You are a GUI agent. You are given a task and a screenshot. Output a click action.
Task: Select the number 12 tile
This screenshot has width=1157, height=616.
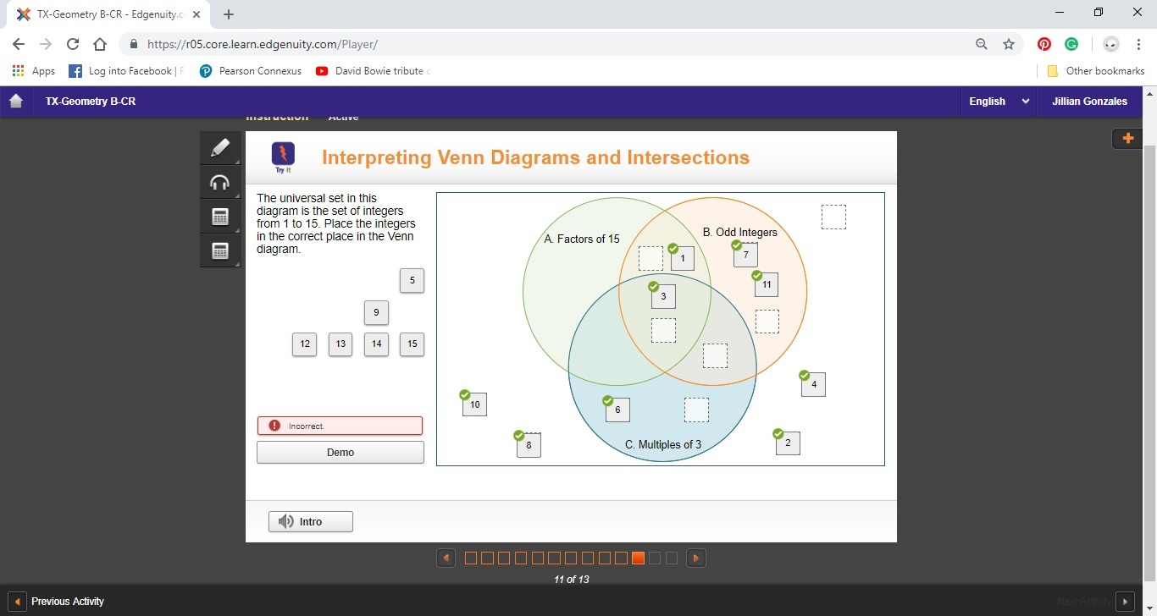[x=305, y=344]
